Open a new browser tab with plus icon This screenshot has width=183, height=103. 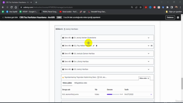pos(36,2)
